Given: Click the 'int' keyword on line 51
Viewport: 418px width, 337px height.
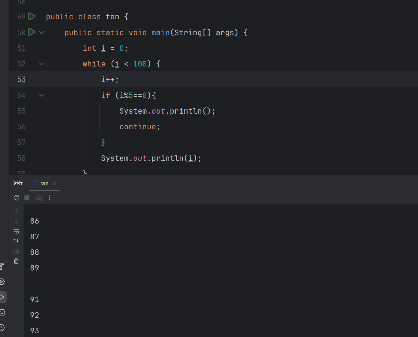Looking at the screenshot, I should [x=89, y=48].
